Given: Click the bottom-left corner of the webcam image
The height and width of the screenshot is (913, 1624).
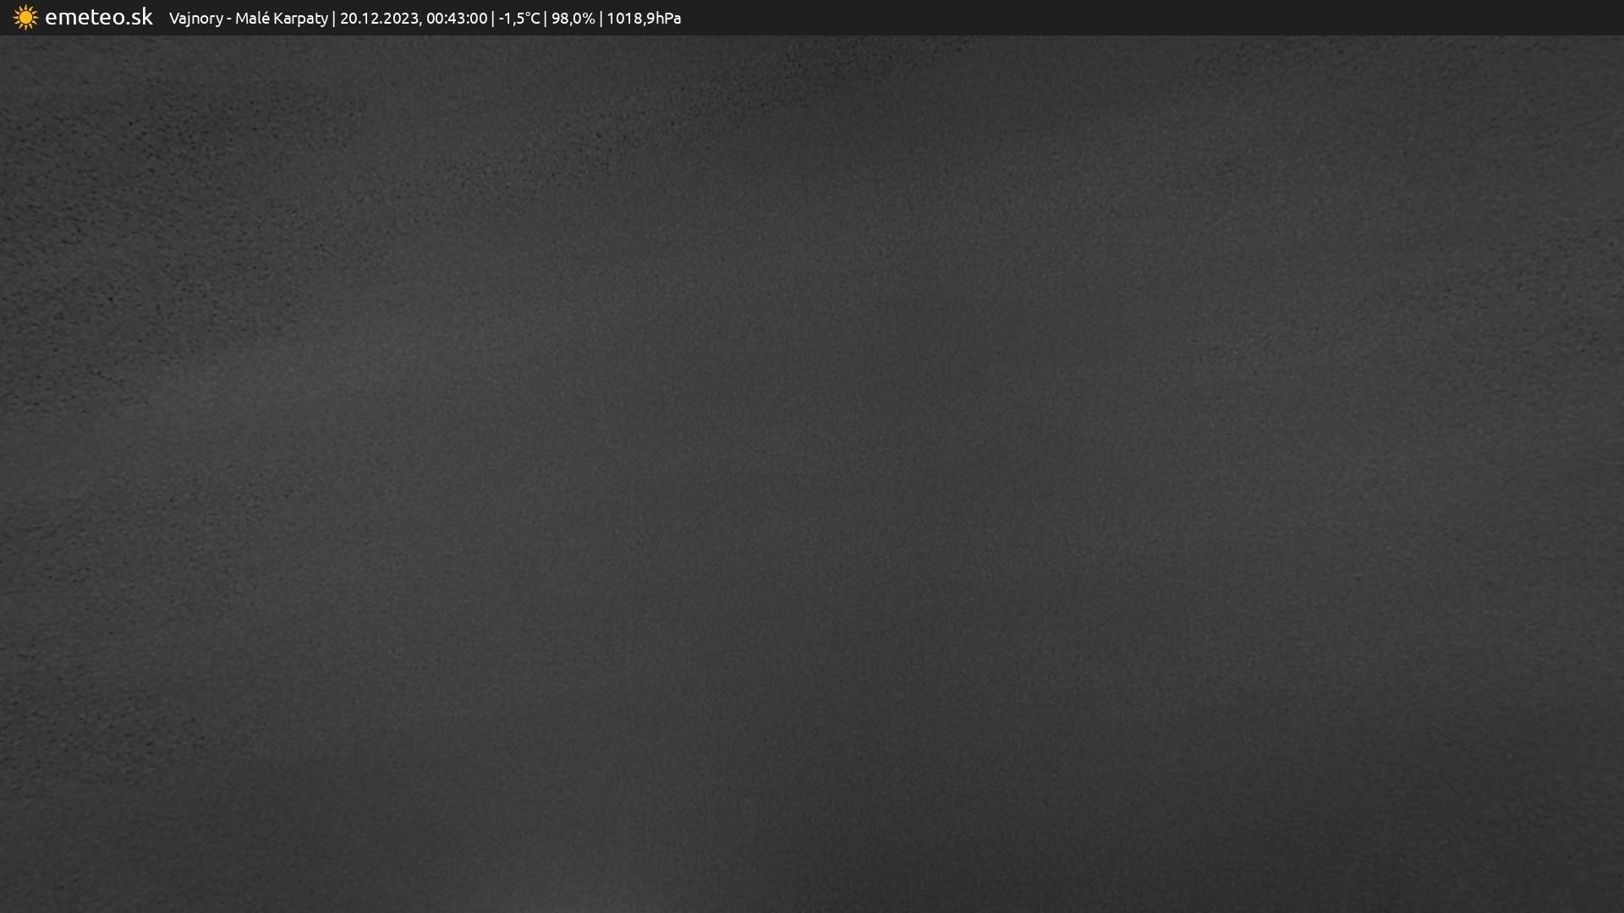Looking at the screenshot, I should [x=3, y=909].
